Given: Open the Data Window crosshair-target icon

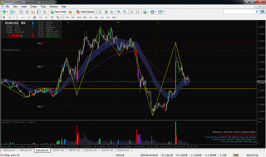Looking at the screenshot, I should point(27,12).
